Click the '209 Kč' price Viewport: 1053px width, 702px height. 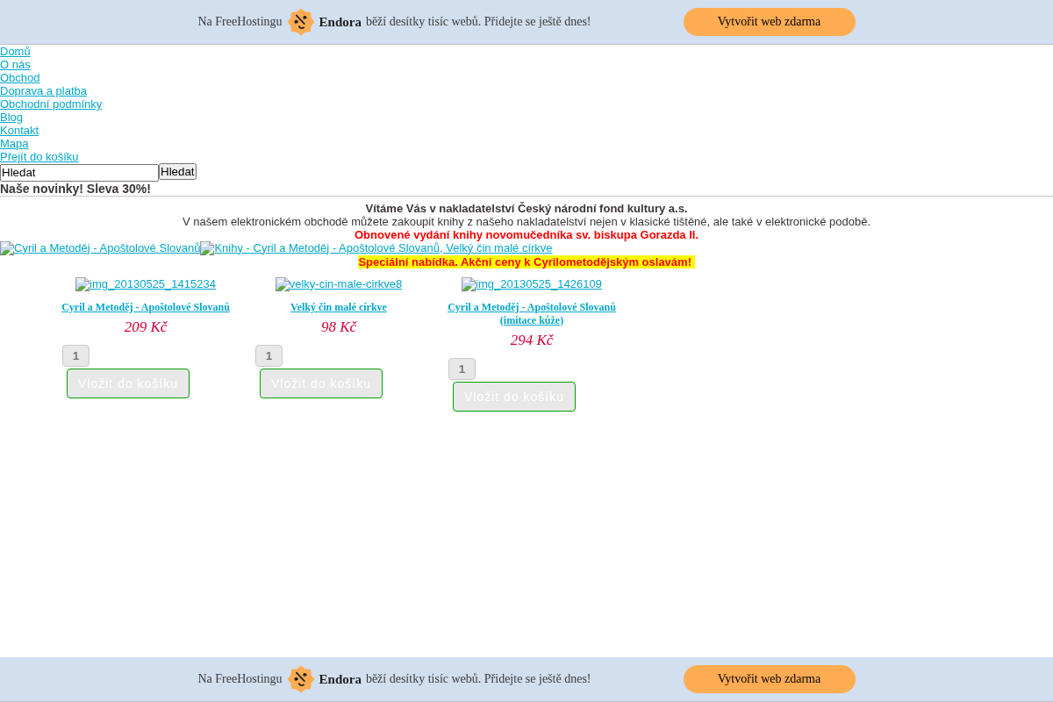[146, 327]
